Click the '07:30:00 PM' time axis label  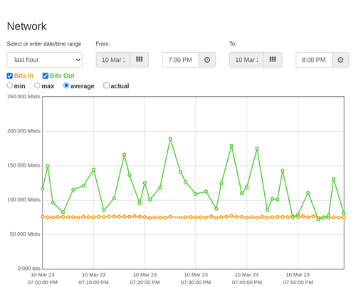[x=196, y=283]
